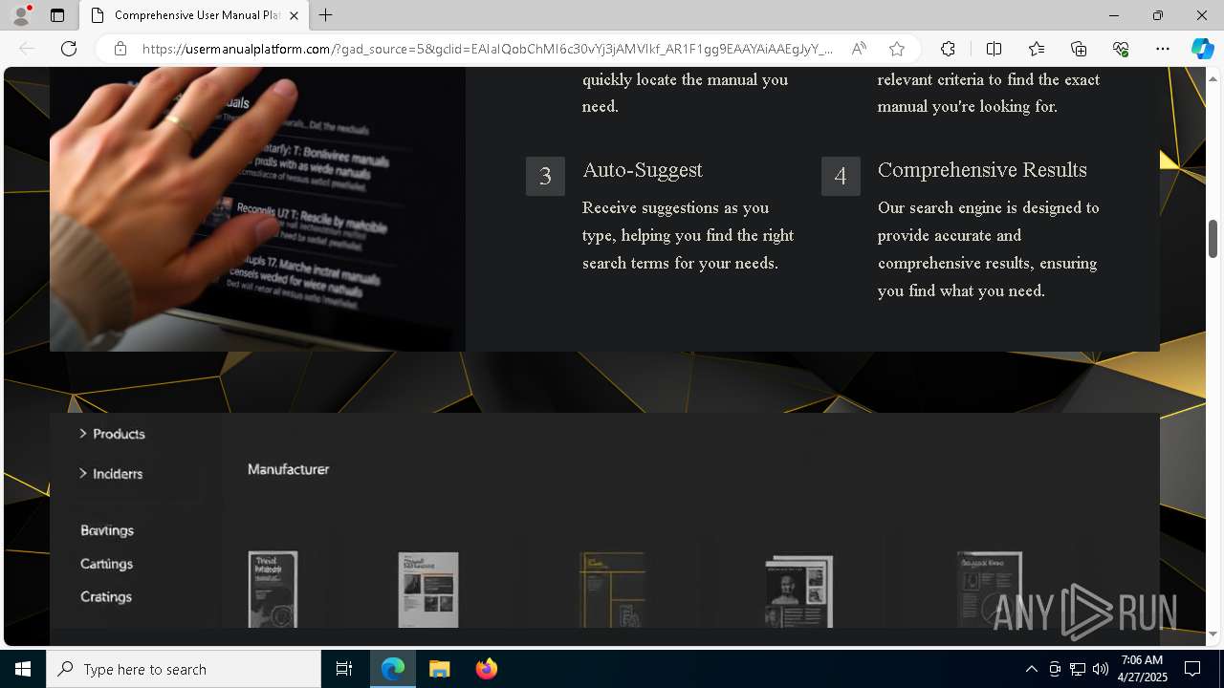Click the Manufacturer heading
Image resolution: width=1224 pixels, height=688 pixels.
pyautogui.click(x=288, y=469)
